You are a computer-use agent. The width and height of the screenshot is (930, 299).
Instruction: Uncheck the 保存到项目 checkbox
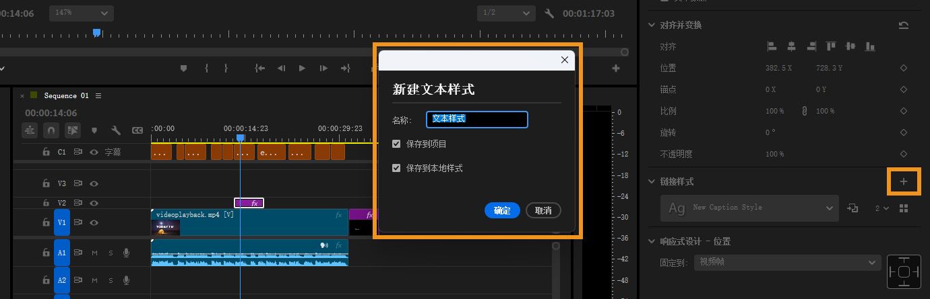[x=396, y=144]
